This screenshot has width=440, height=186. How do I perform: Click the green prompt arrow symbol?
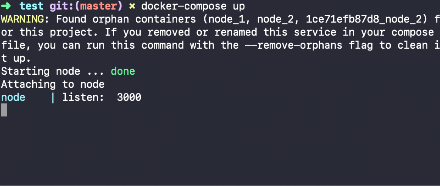tap(7, 6)
